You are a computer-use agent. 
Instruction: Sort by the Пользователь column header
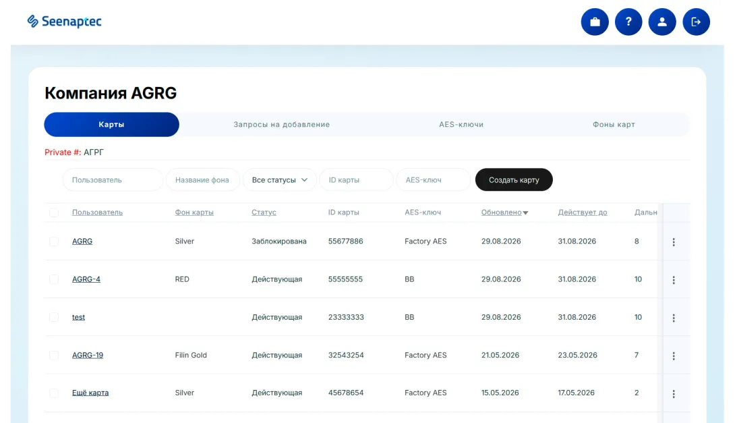coord(97,213)
